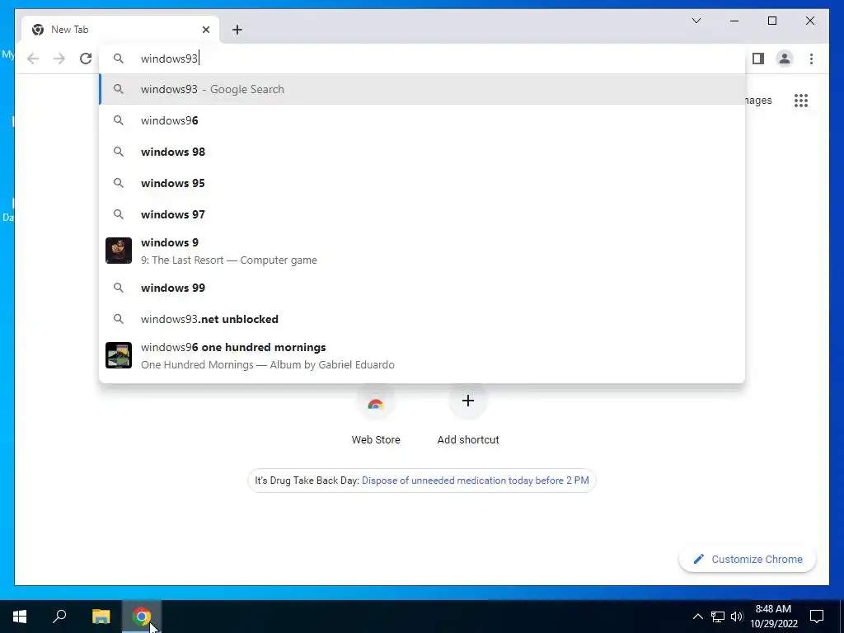Select the windows93 - Google Search suggestion
844x633 pixels.
(x=422, y=89)
